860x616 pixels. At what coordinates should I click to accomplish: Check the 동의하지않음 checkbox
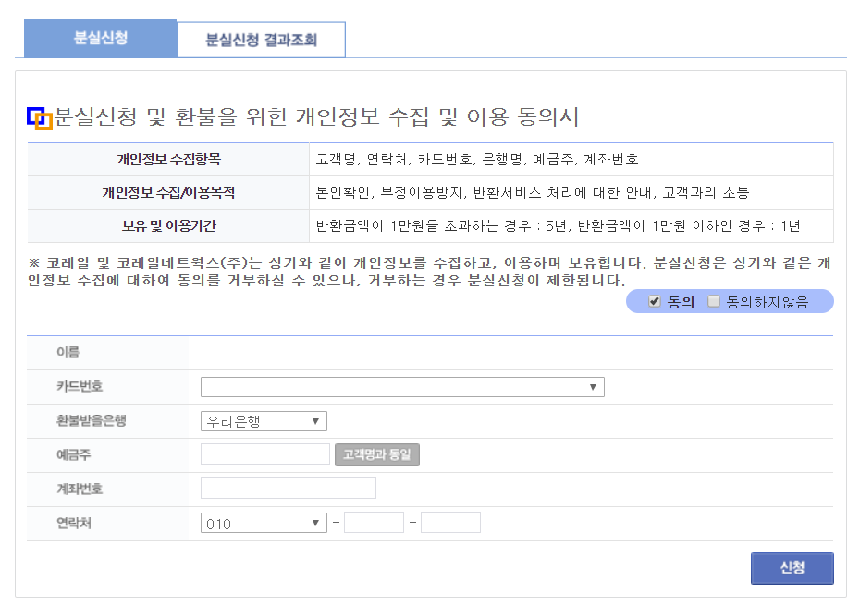[x=713, y=301]
